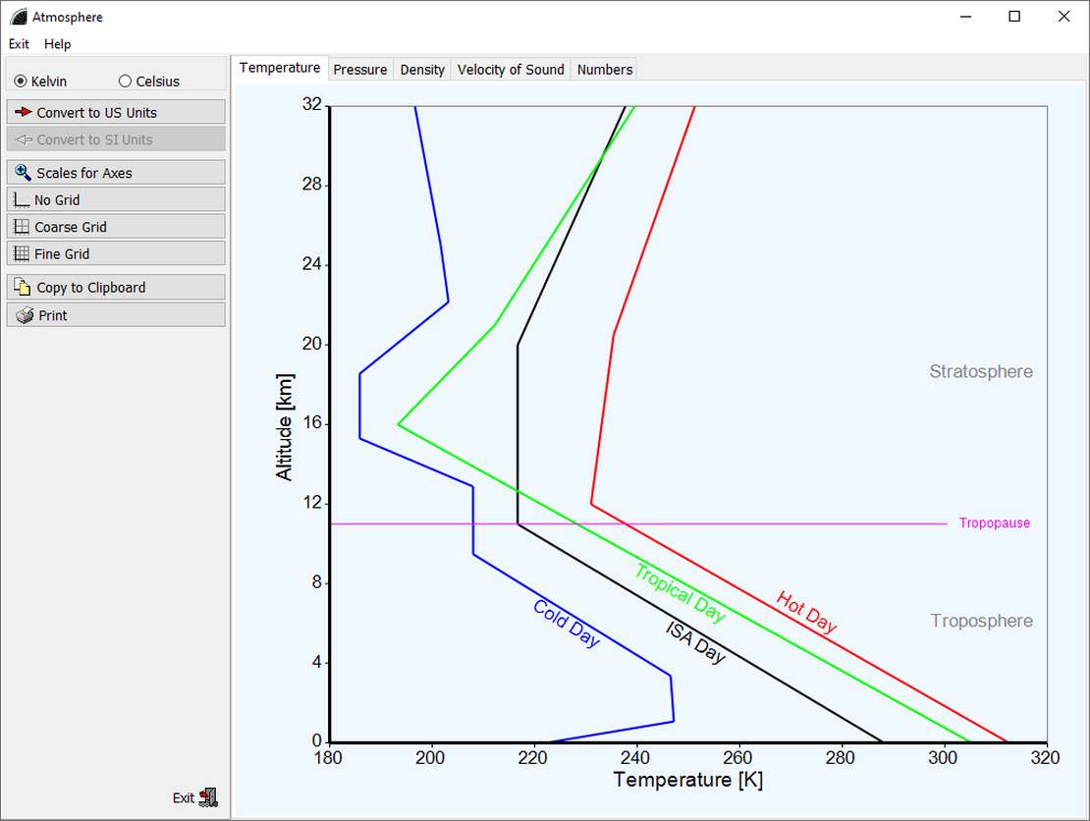Viewport: 1090px width, 821px height.
Task: Click the Coarse Grid icon
Action: (x=22, y=227)
